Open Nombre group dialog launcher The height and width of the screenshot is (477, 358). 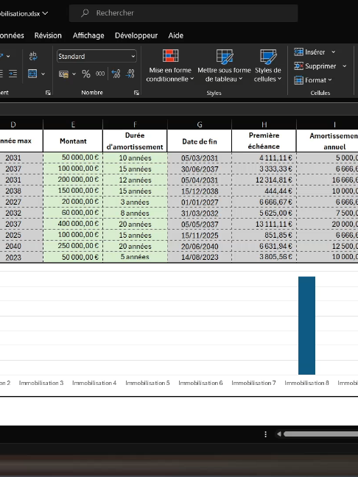(136, 93)
